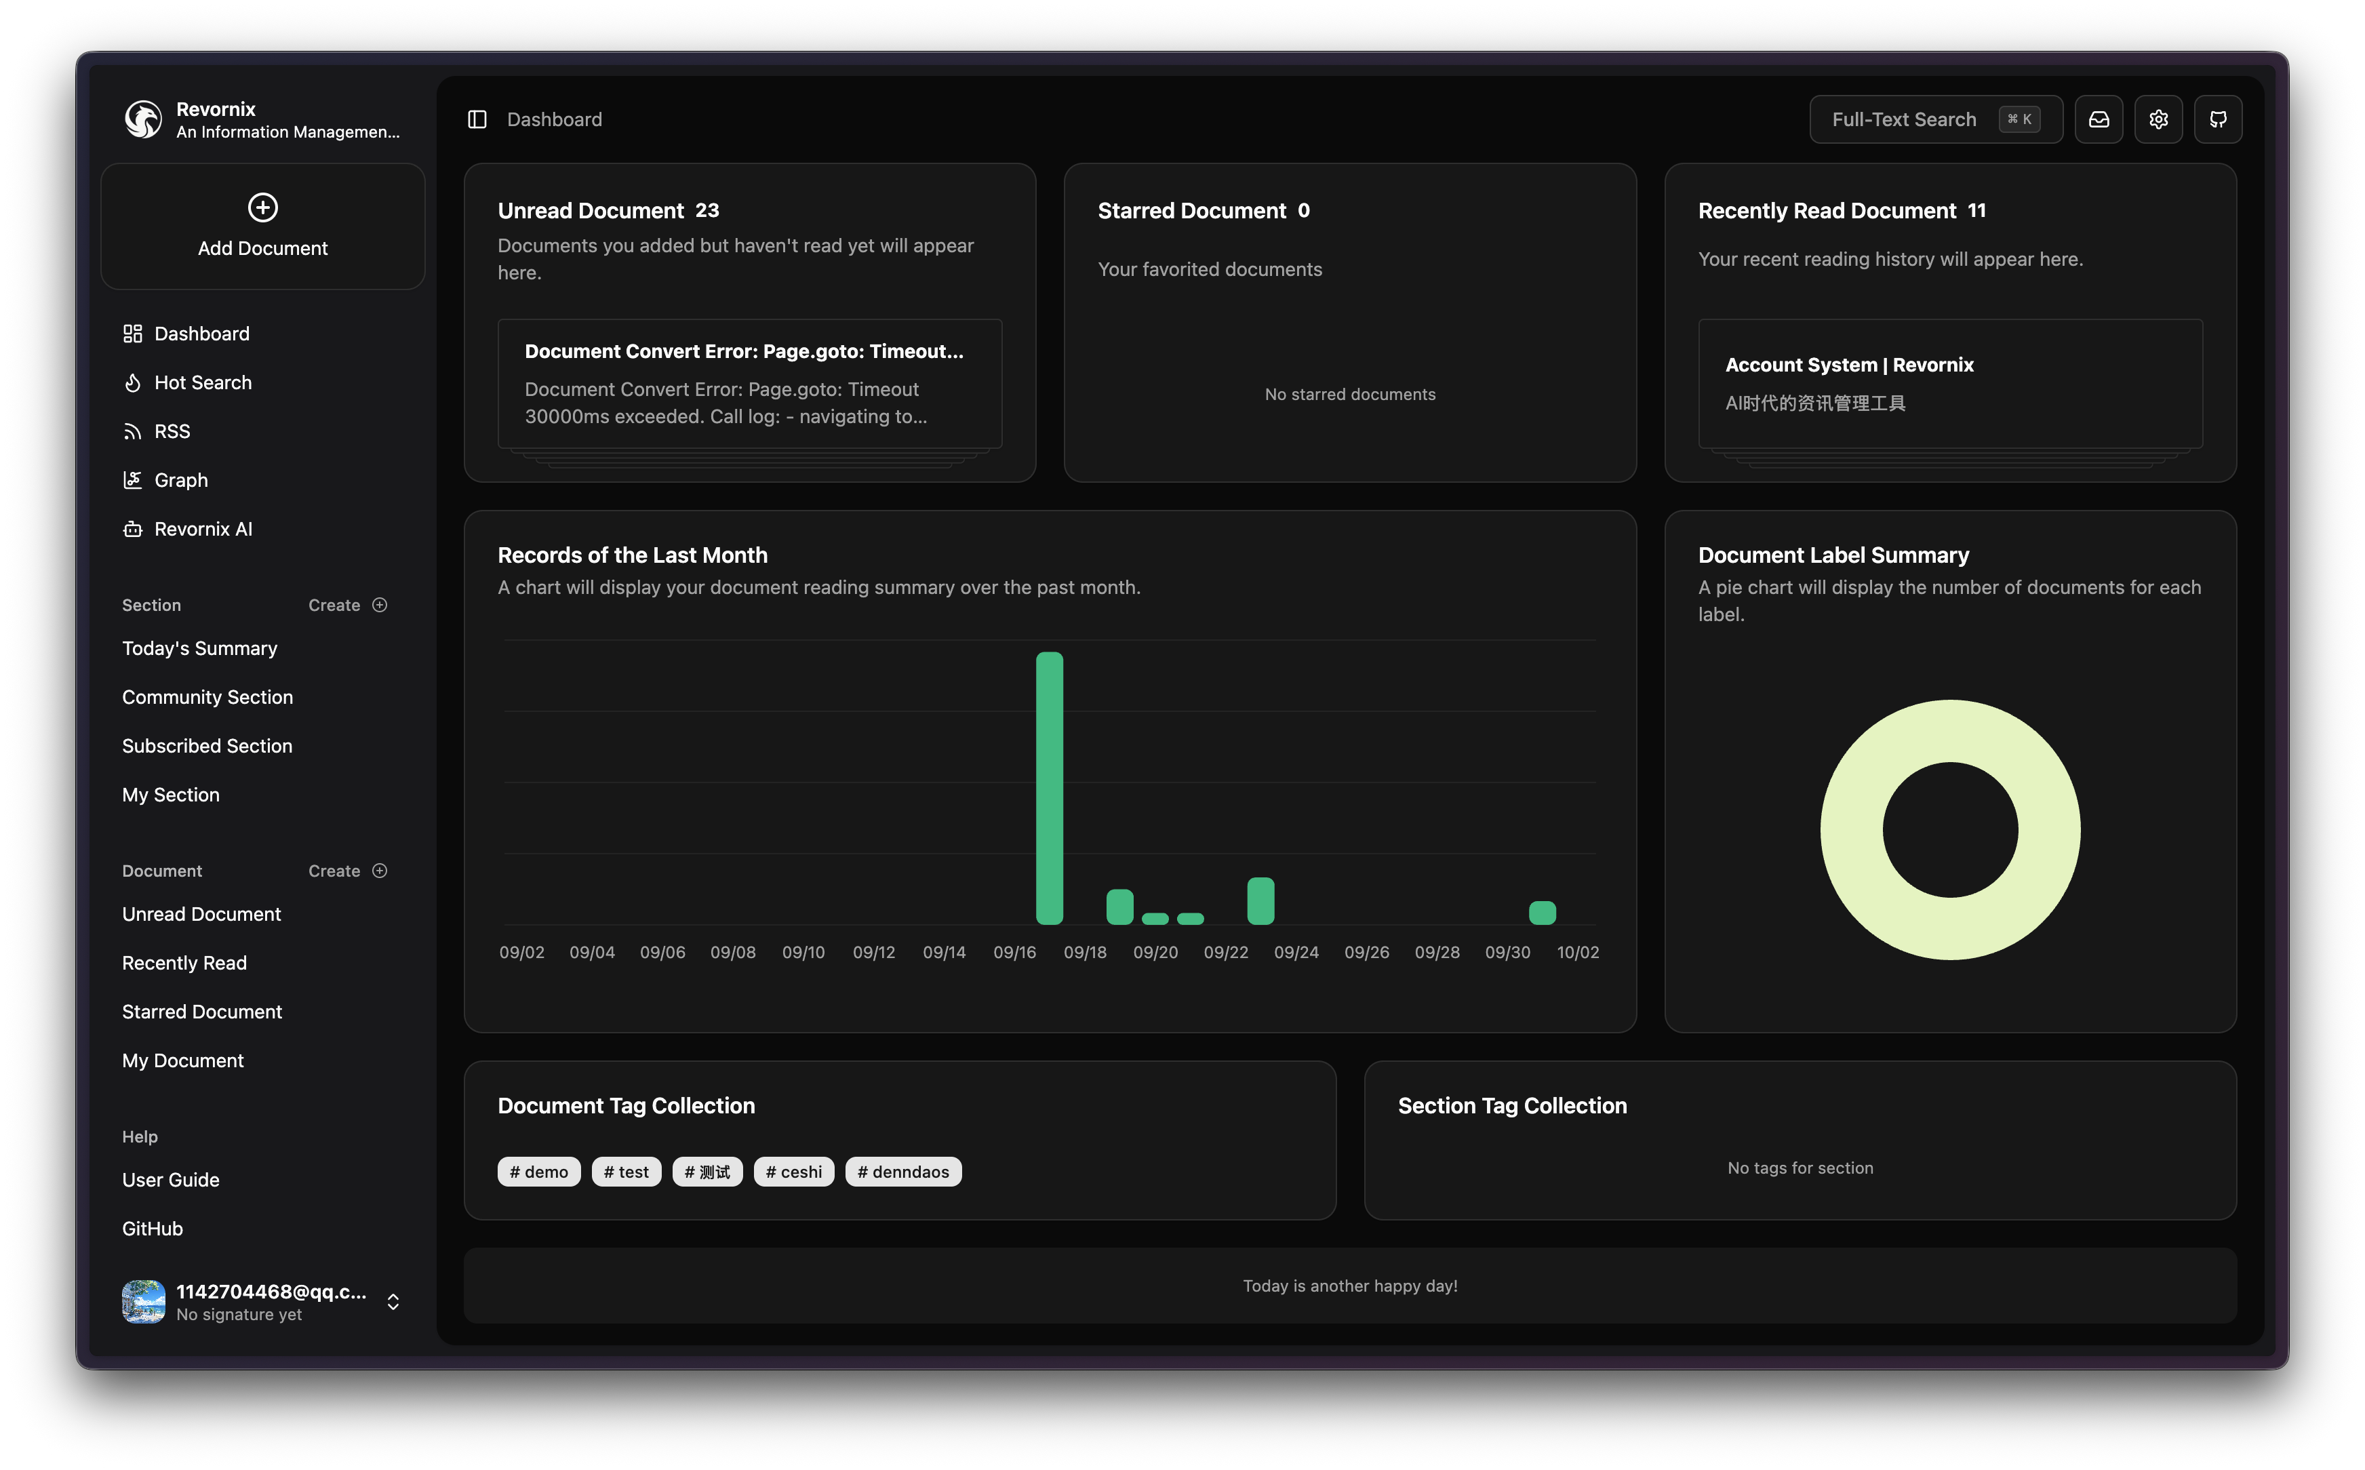The width and height of the screenshot is (2365, 1470).
Task: Create a new Section via plus
Action: pos(379,605)
